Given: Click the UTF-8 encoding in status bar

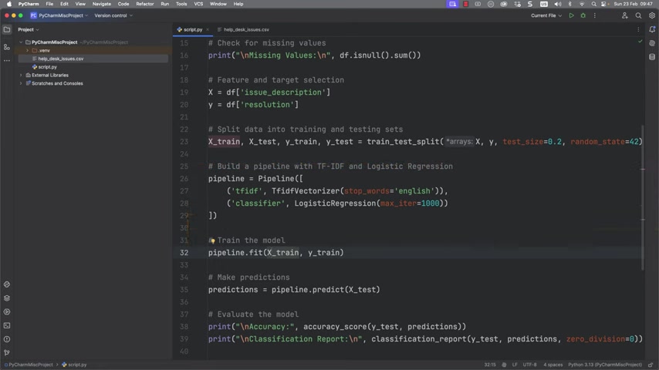Looking at the screenshot, I should click(x=529, y=365).
